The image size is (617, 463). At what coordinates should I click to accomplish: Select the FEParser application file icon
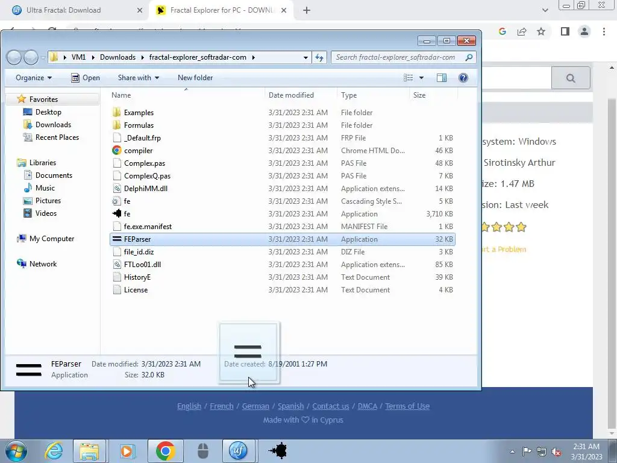[x=116, y=239]
